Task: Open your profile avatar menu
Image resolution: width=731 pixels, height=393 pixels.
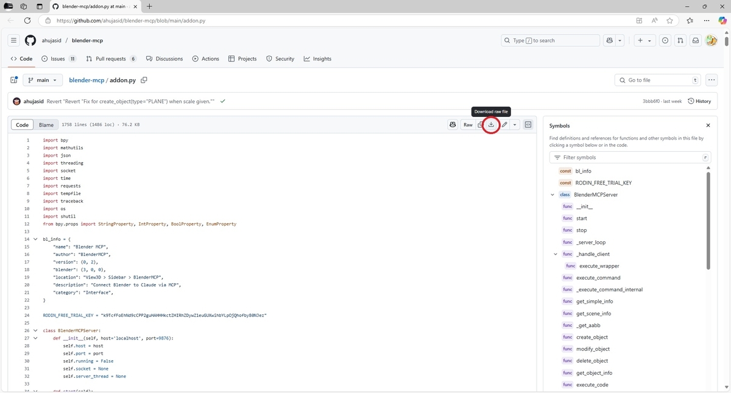Action: tap(712, 40)
